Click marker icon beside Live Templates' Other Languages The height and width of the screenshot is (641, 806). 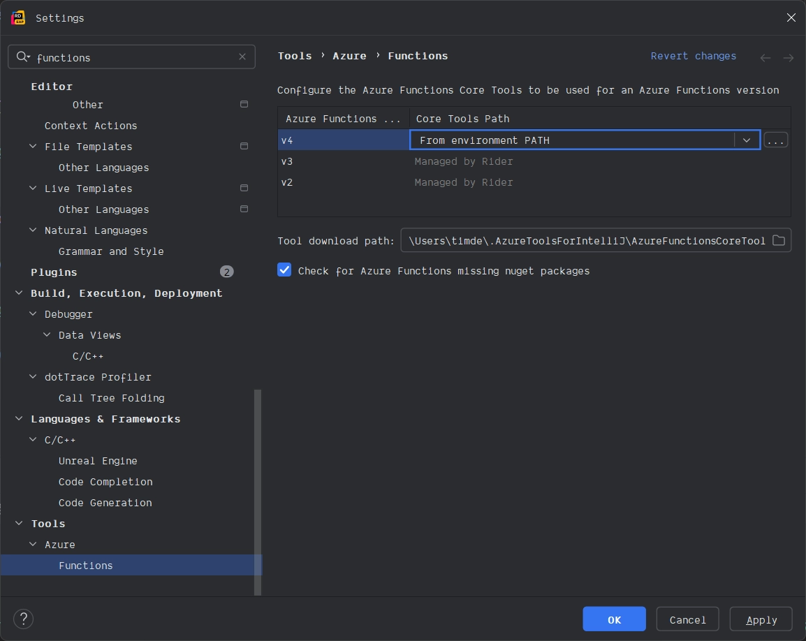tap(244, 209)
